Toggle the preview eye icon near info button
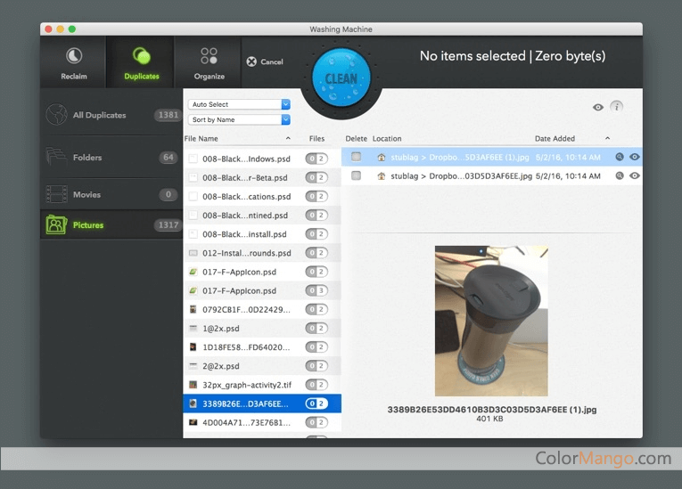 coord(598,107)
